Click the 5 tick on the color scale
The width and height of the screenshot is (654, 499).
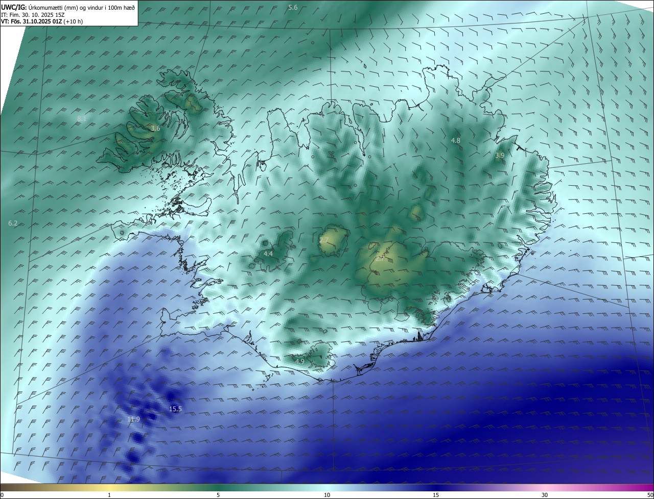tap(218, 495)
